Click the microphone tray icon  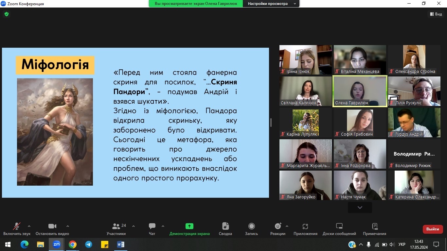click(369, 244)
